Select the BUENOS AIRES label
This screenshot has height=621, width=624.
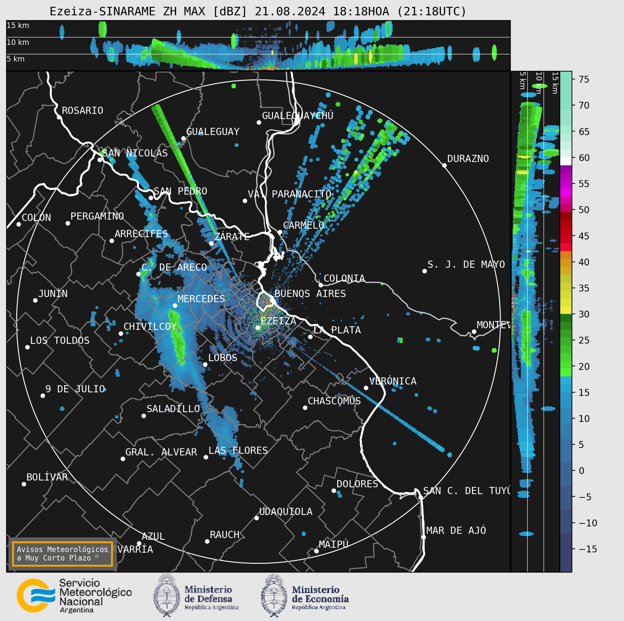pyautogui.click(x=310, y=294)
